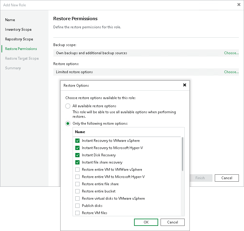Go to the Inventory Scope step
The height and width of the screenshot is (231, 244).
tap(18, 30)
